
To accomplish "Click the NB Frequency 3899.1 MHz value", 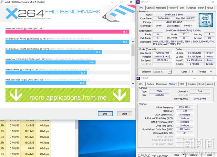I will point(200,99).
